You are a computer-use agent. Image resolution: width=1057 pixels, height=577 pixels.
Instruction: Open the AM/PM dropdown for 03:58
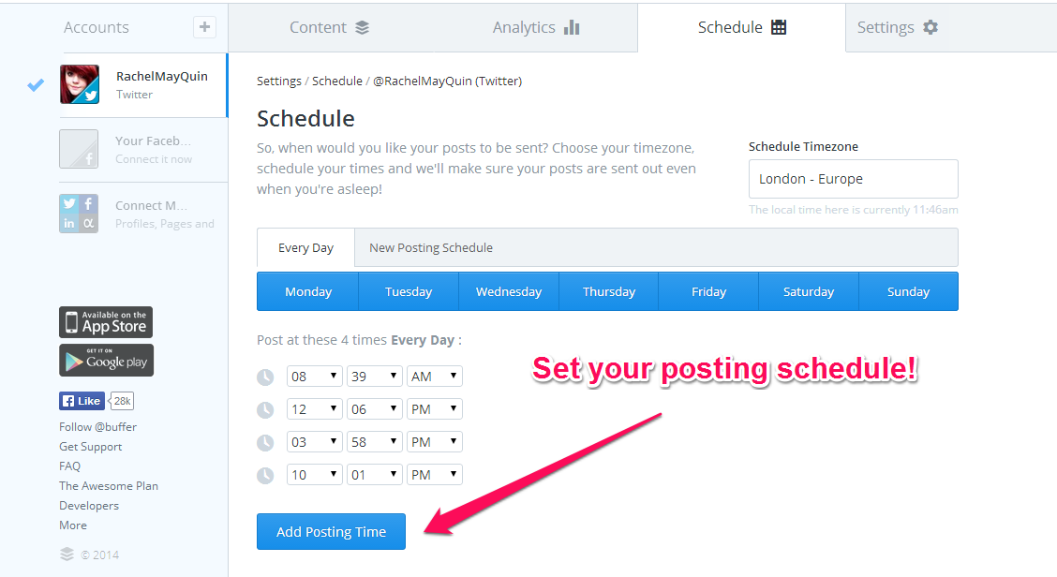[x=435, y=442]
